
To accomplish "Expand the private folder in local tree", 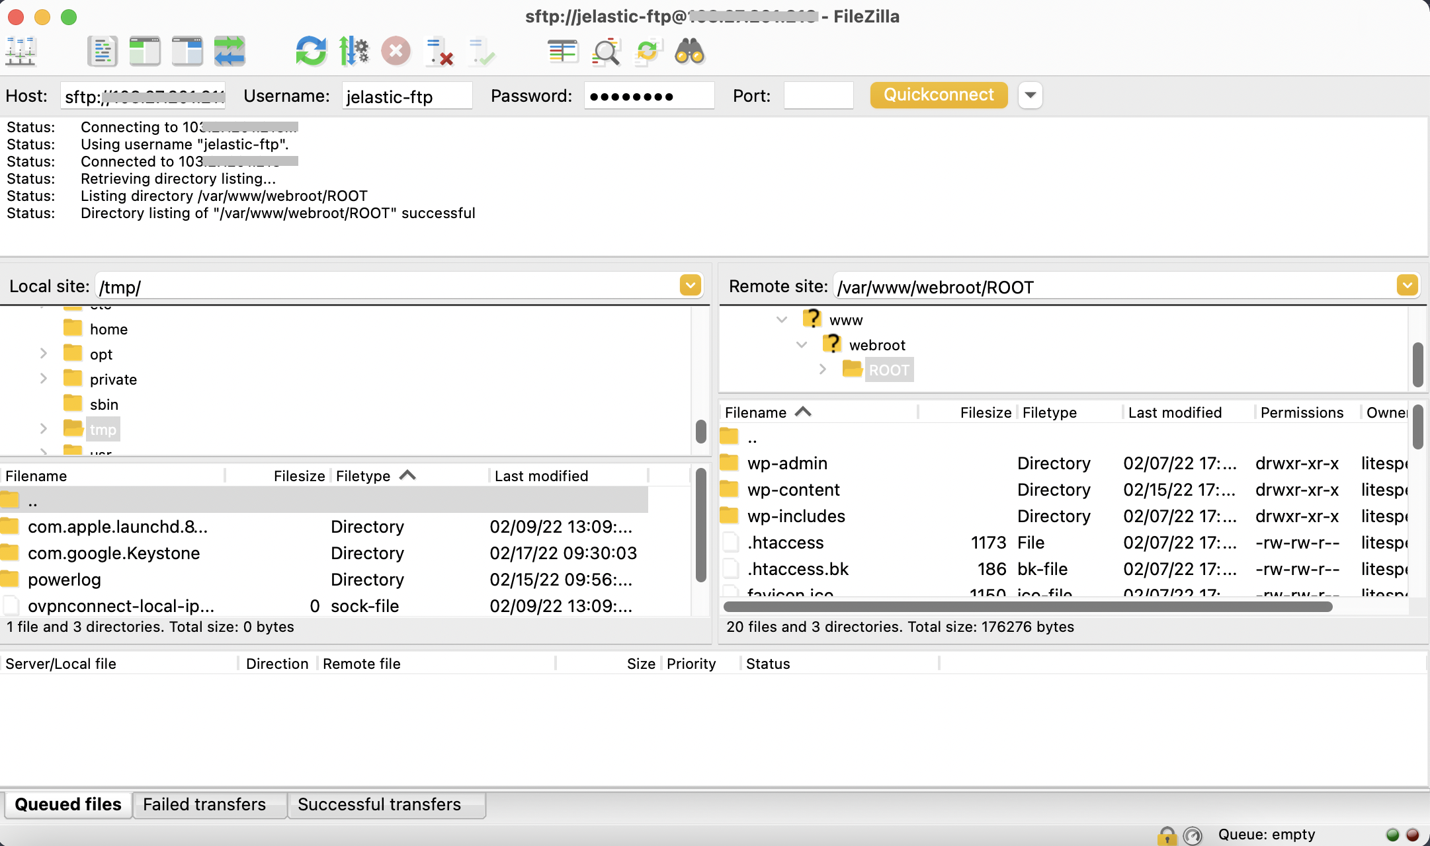I will pyautogui.click(x=44, y=379).
